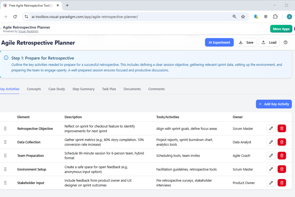
Task: Open the help question mark icon
Action: pos(285,42)
